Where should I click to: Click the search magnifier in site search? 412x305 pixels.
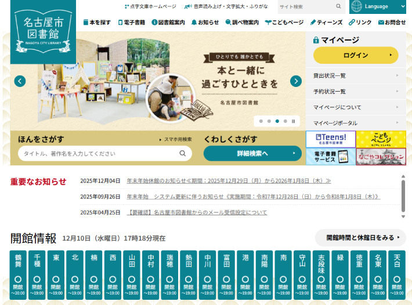point(338,7)
